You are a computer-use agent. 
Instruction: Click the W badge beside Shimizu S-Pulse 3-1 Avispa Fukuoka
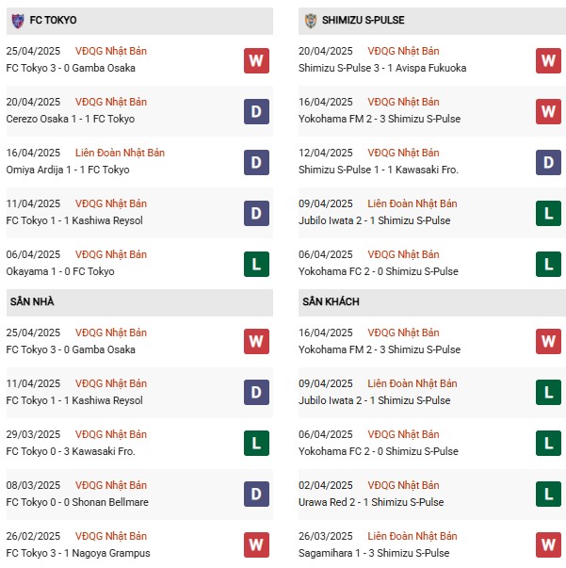click(548, 61)
